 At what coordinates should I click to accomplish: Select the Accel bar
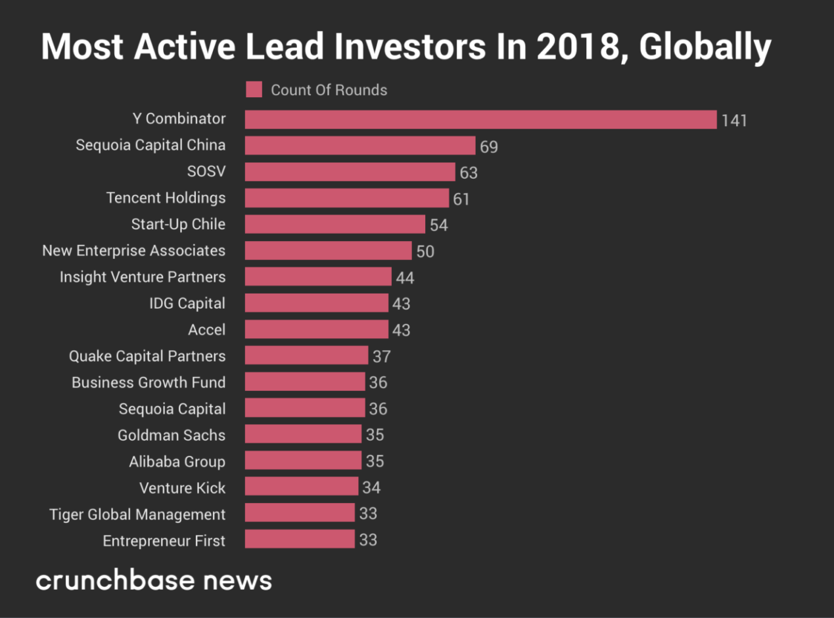pyautogui.click(x=317, y=330)
